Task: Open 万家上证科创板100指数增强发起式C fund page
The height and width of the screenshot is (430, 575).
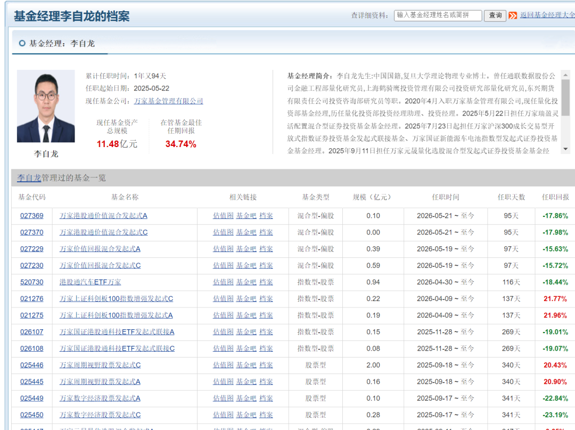Action: 116,298
